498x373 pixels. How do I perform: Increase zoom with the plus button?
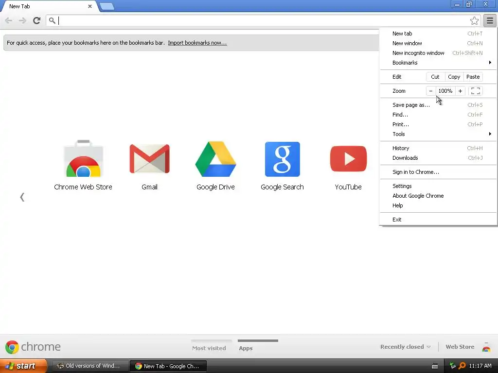coord(460,91)
